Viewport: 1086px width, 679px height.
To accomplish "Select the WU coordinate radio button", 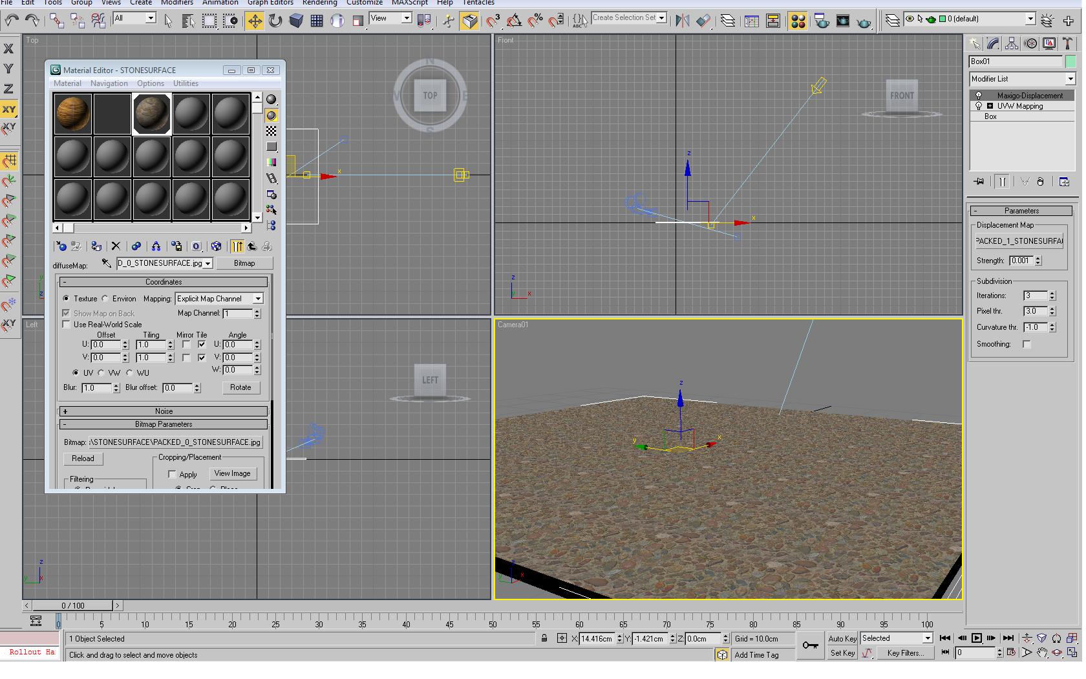I will pos(130,373).
